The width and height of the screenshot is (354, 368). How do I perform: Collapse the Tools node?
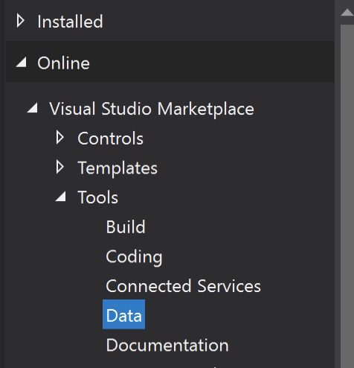point(61,197)
